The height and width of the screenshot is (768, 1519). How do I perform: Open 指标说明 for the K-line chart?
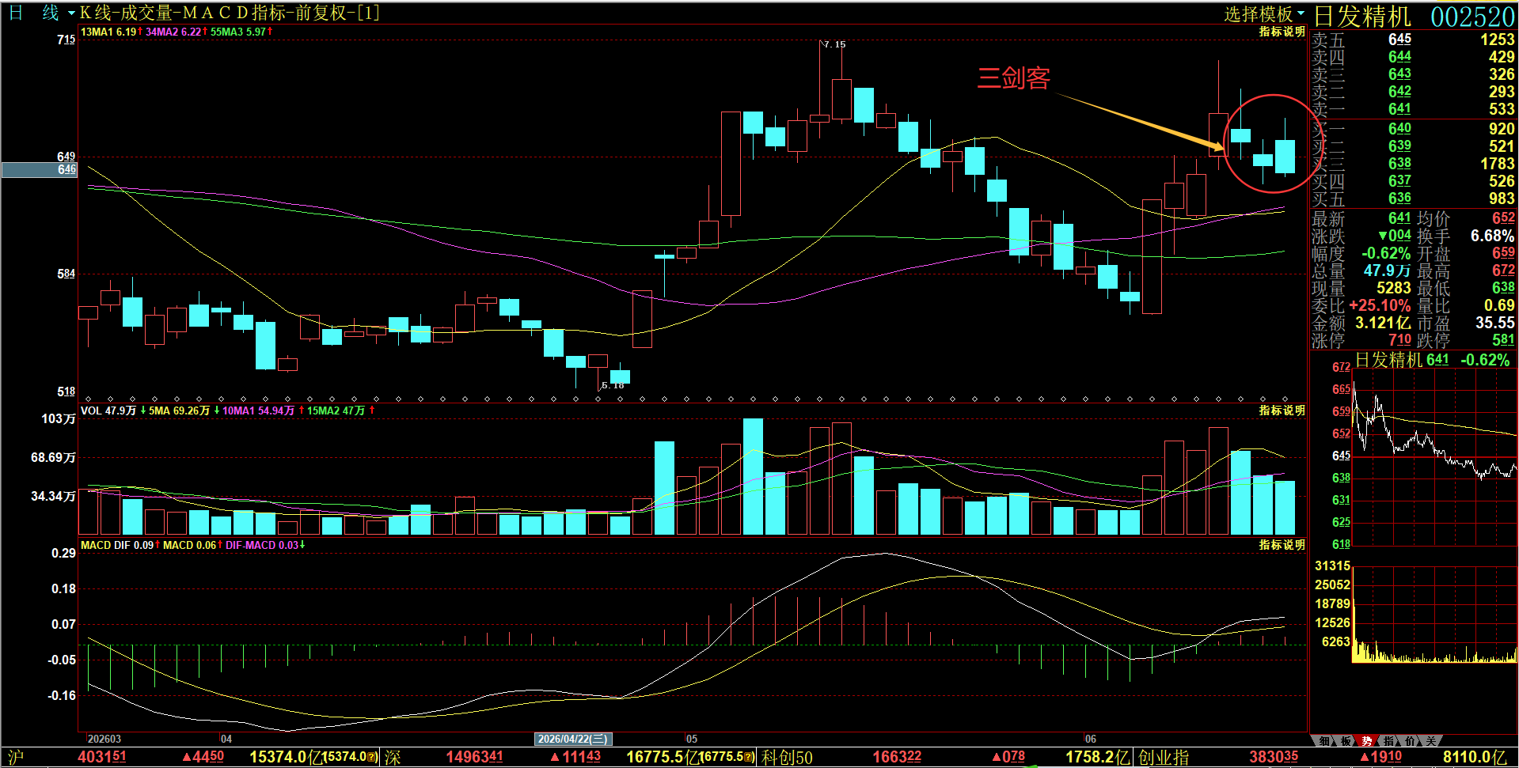tap(1282, 32)
